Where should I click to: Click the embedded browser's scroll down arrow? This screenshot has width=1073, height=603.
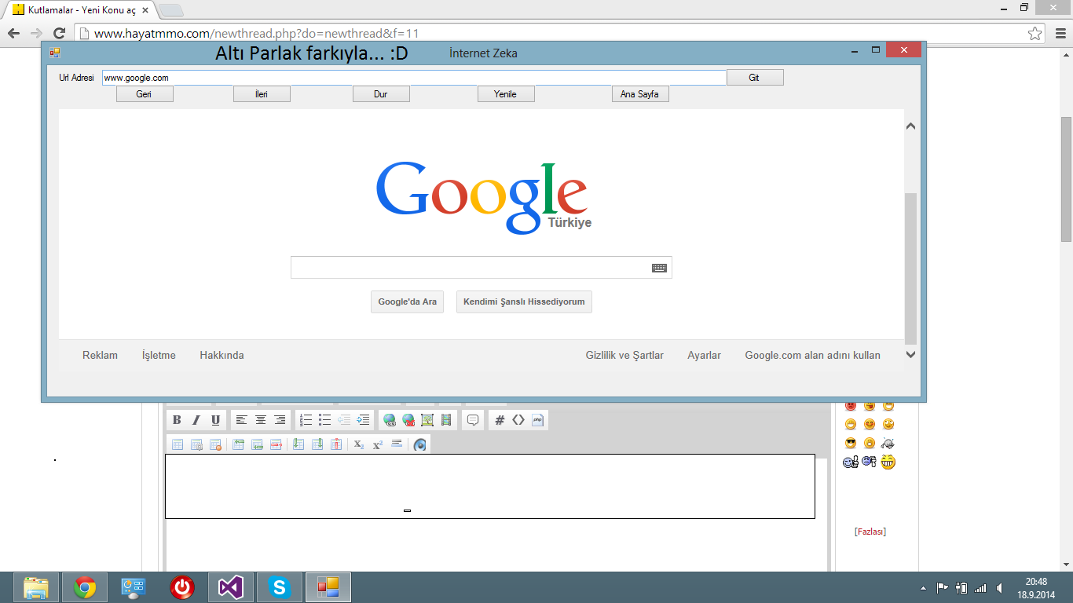click(x=910, y=355)
